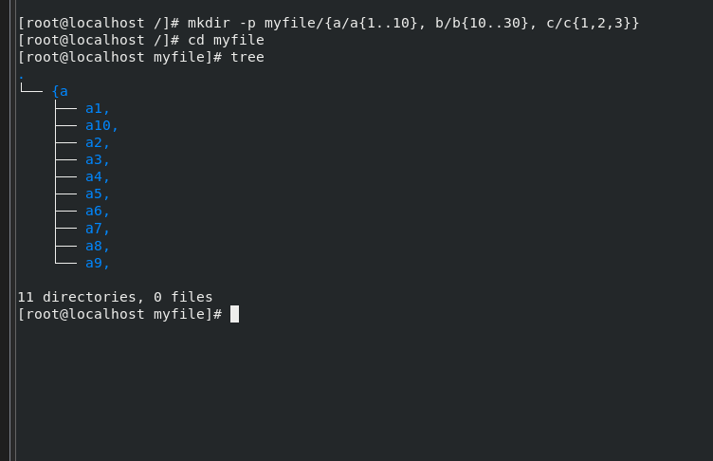Click the {a directory in tree output
713x461 pixels.
(x=60, y=91)
